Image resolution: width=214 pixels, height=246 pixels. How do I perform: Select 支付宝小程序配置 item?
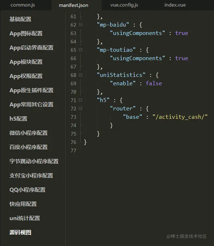(31, 176)
